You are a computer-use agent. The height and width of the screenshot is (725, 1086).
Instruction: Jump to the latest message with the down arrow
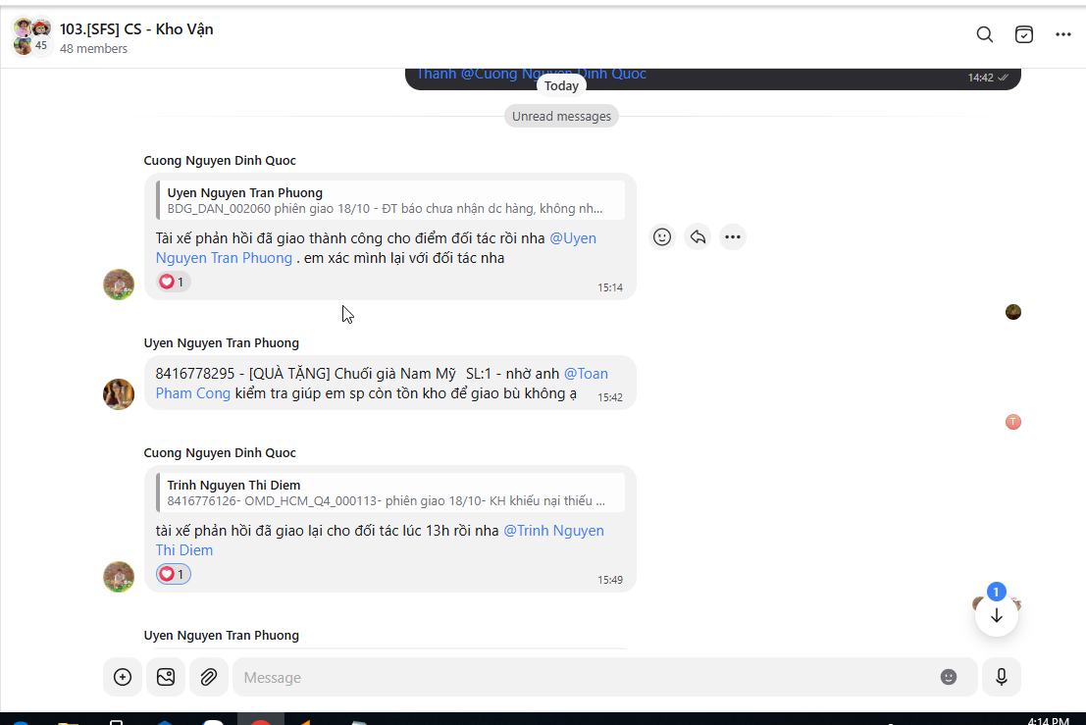click(x=996, y=615)
